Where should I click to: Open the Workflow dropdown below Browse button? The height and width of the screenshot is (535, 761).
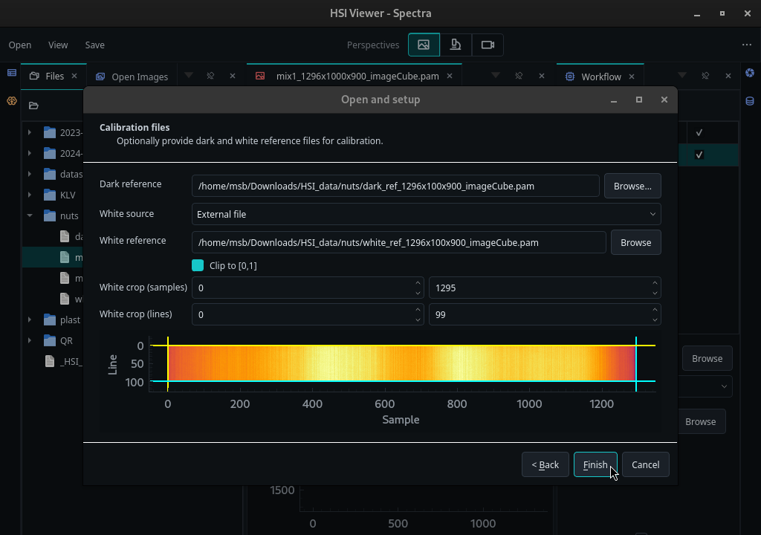tap(724, 386)
